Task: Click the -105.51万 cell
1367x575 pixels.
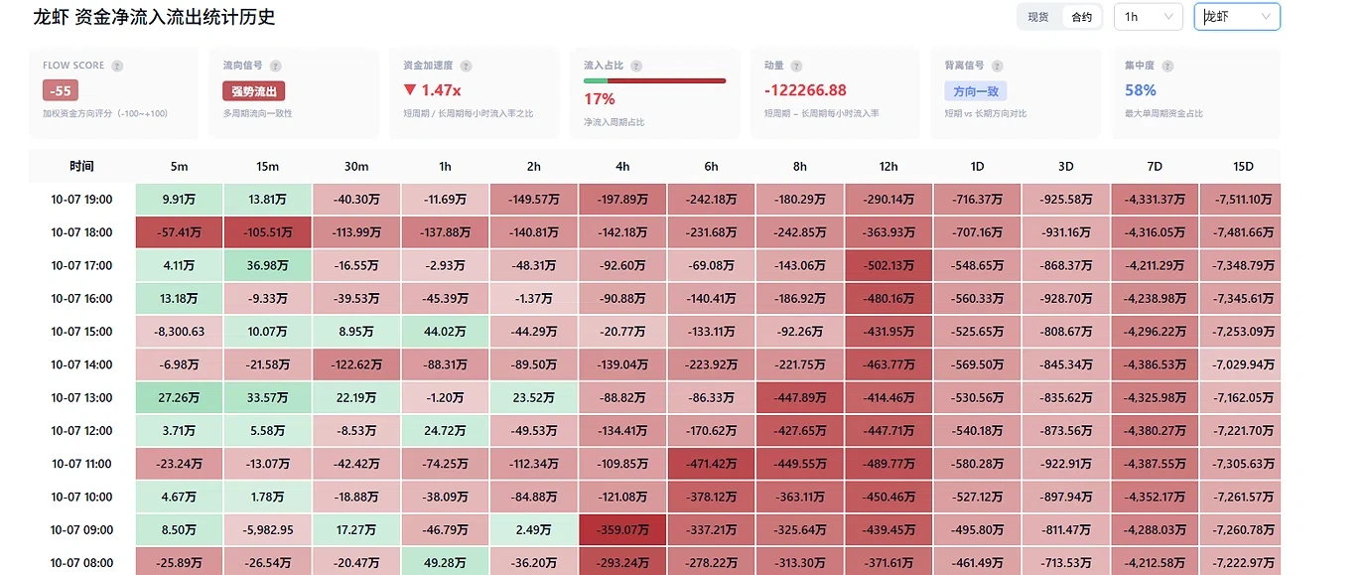Action: [267, 232]
